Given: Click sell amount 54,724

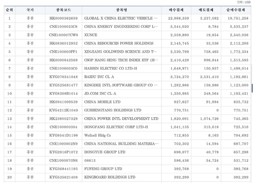Looking at the screenshot, I should pyautogui.click(x=212, y=160).
